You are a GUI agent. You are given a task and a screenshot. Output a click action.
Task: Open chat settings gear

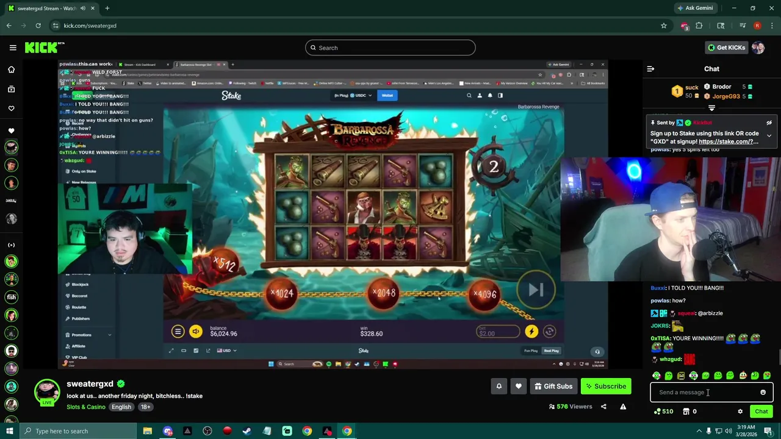[740, 412]
